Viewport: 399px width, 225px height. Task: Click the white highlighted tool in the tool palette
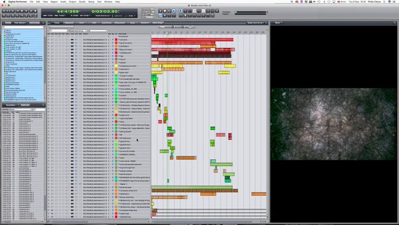194,11
